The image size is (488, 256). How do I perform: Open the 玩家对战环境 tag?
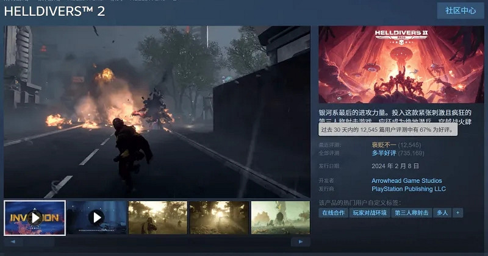(x=370, y=213)
